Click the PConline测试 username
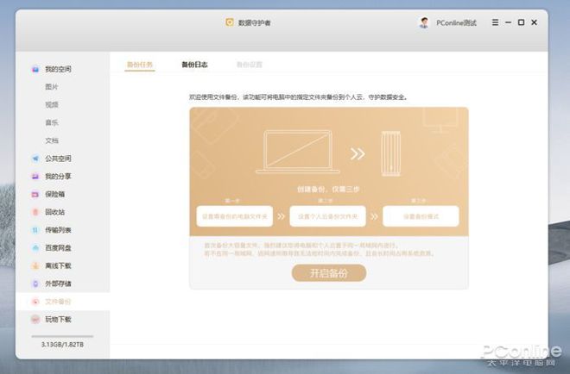This screenshot has height=374, width=570. click(x=456, y=23)
